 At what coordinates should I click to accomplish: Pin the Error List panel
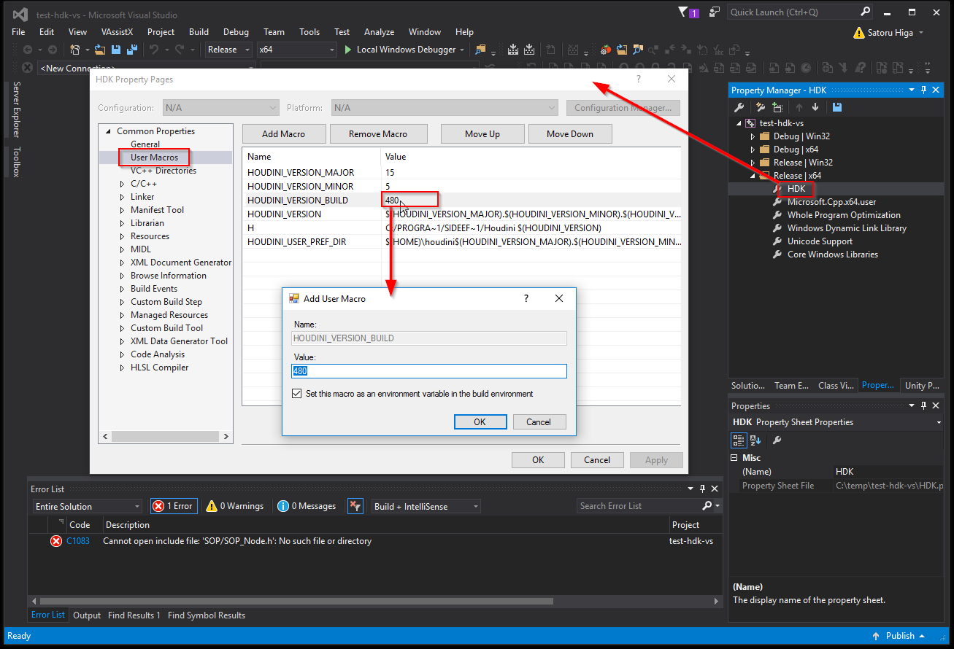point(702,489)
